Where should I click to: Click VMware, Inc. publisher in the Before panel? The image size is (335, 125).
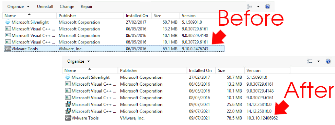coord(70,49)
